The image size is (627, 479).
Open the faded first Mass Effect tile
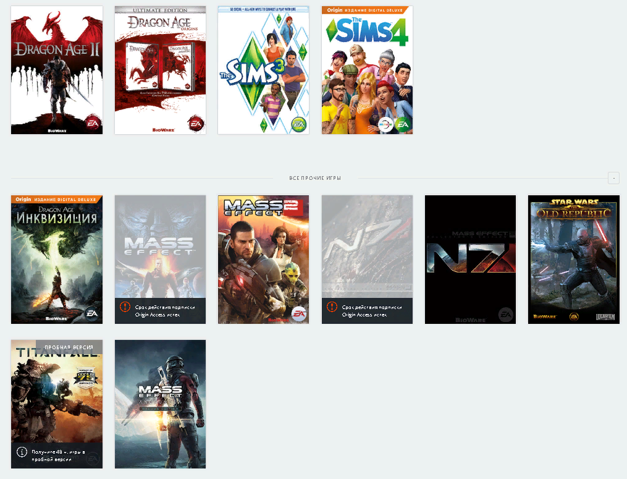pos(161,260)
